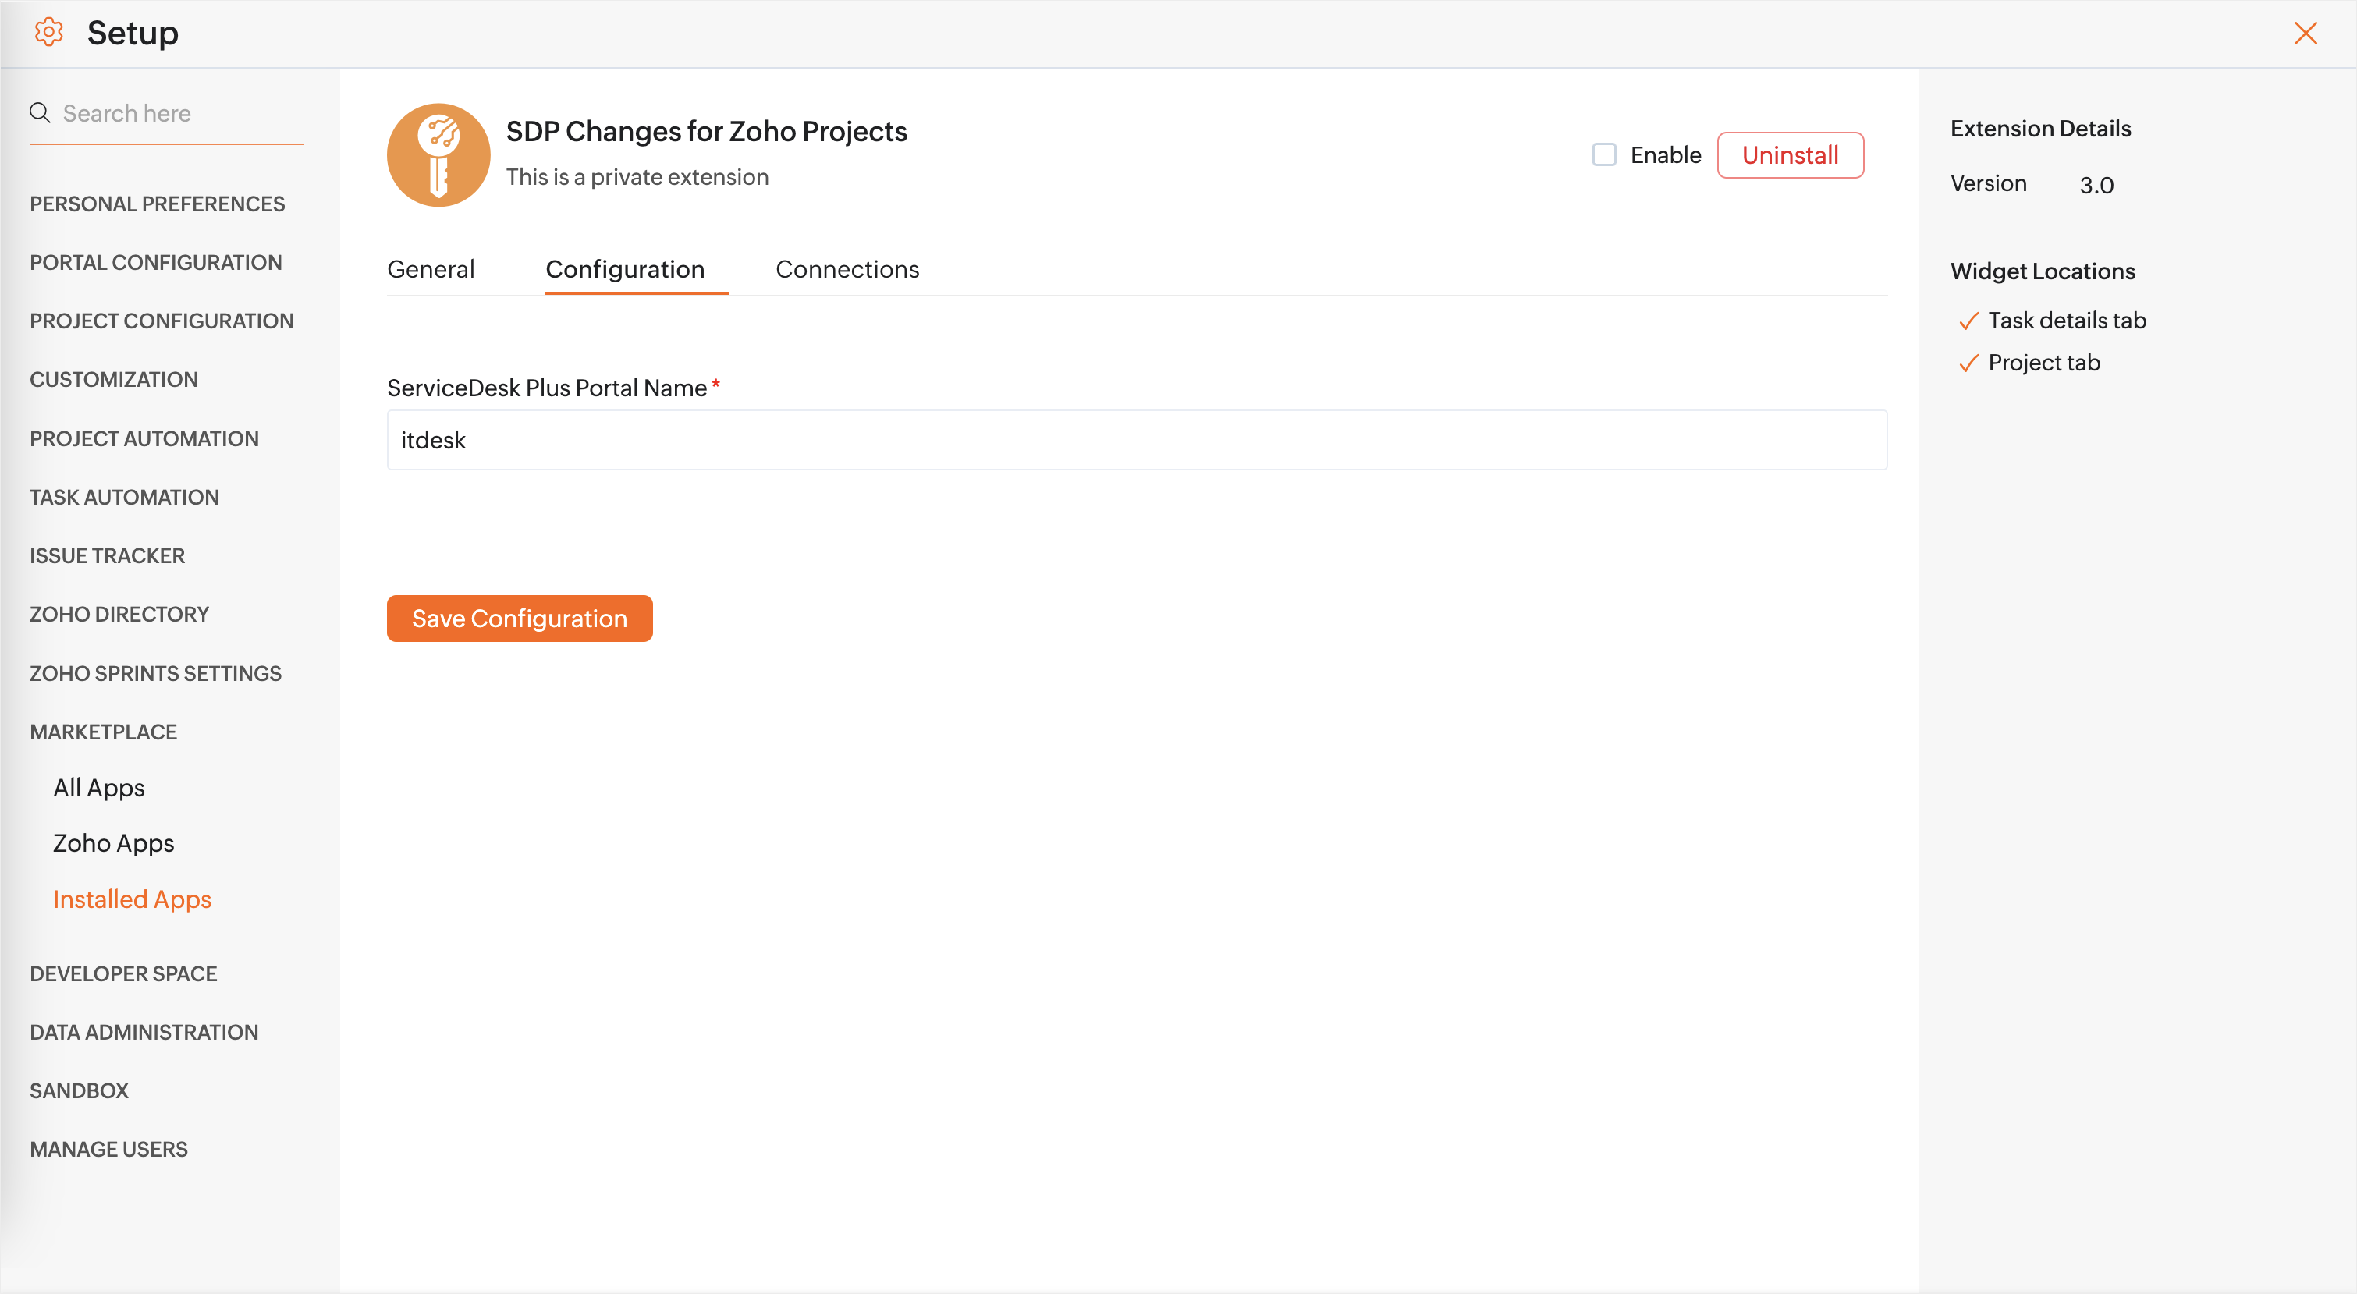The image size is (2357, 1294).
Task: Select the Configuration tab
Action: 625,269
